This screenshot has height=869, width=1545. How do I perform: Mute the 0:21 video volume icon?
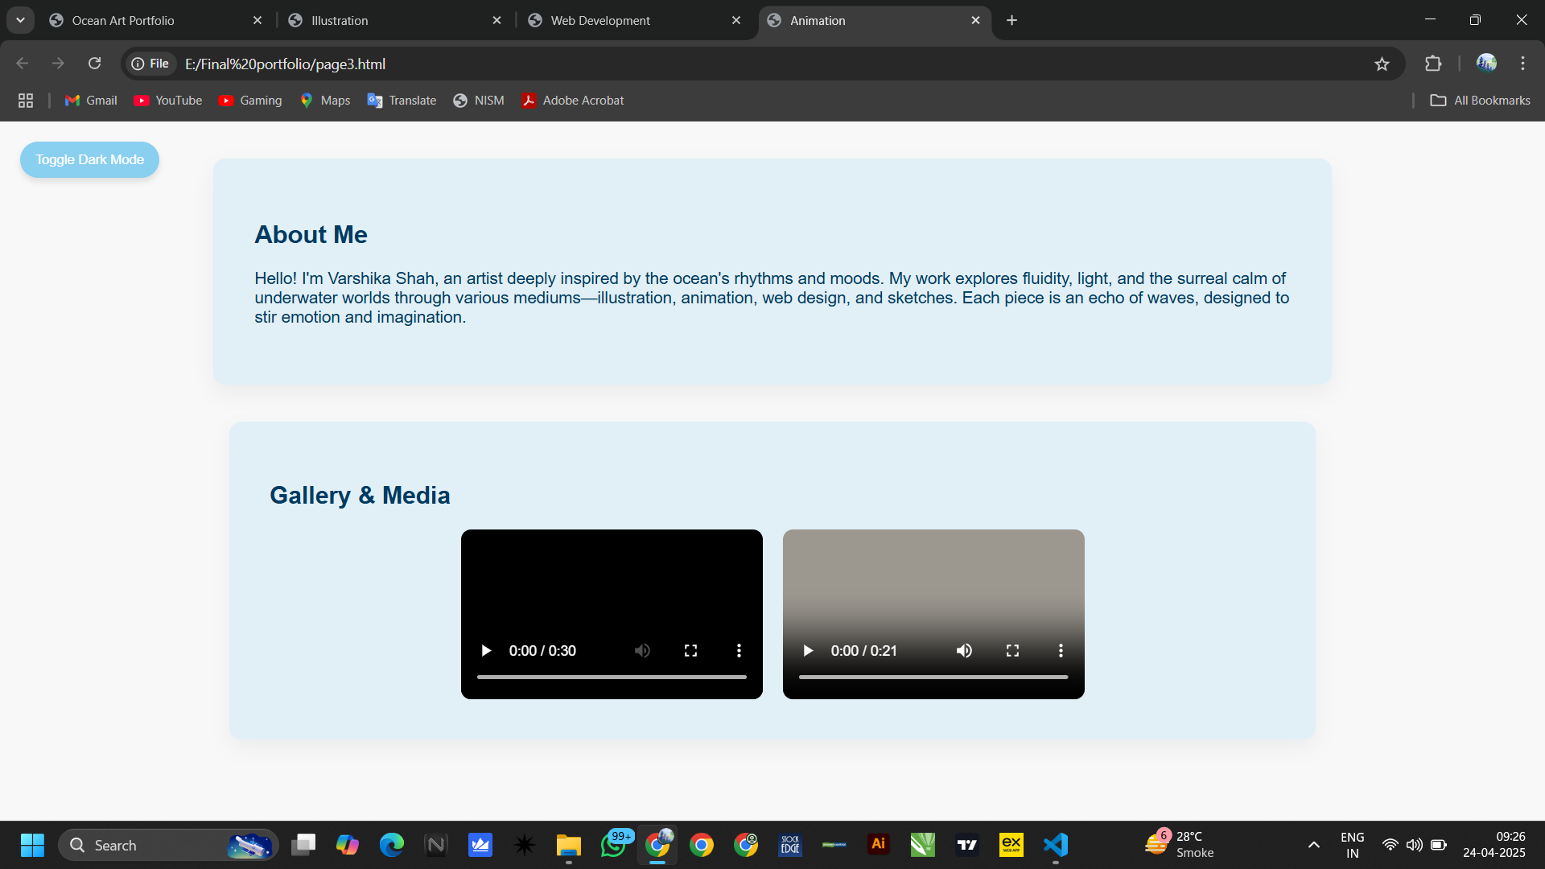point(964,650)
